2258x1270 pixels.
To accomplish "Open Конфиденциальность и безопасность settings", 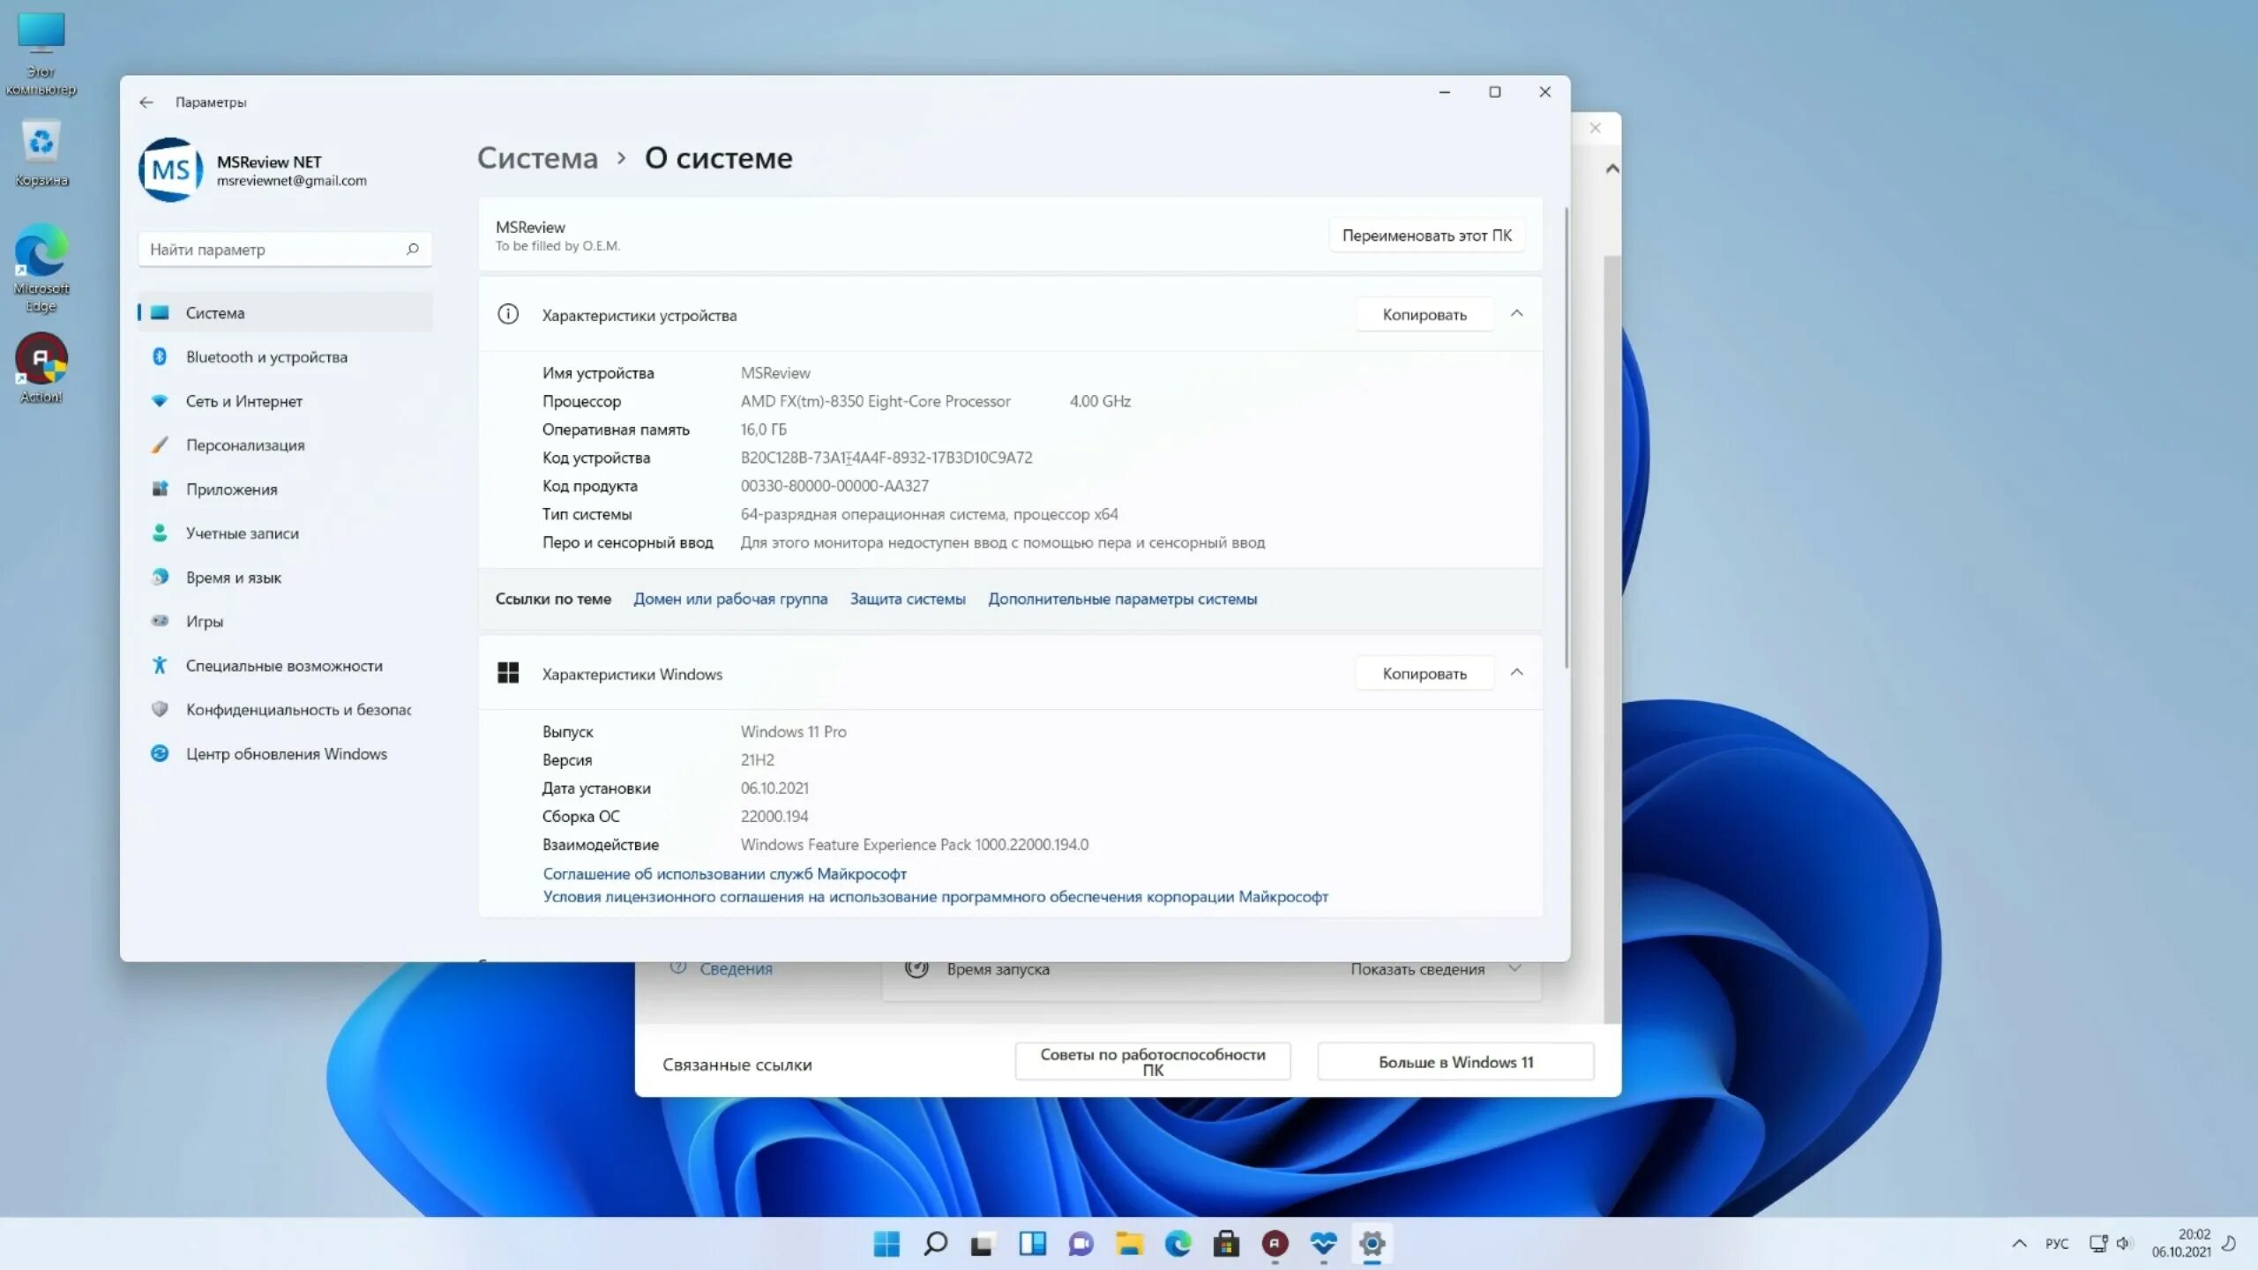I will (x=285, y=710).
